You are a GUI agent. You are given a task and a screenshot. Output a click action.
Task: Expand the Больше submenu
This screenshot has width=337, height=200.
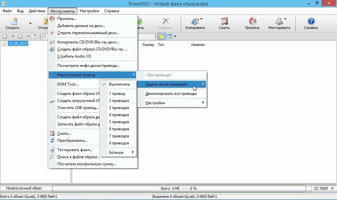pos(118,152)
